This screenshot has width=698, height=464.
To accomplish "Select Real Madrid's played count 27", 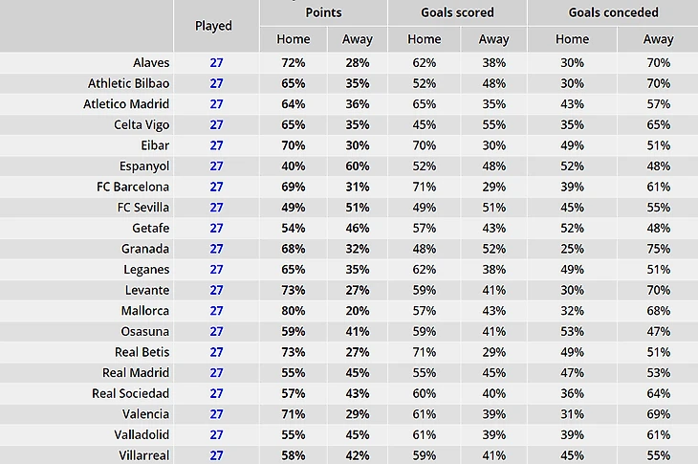I will pyautogui.click(x=216, y=373).
